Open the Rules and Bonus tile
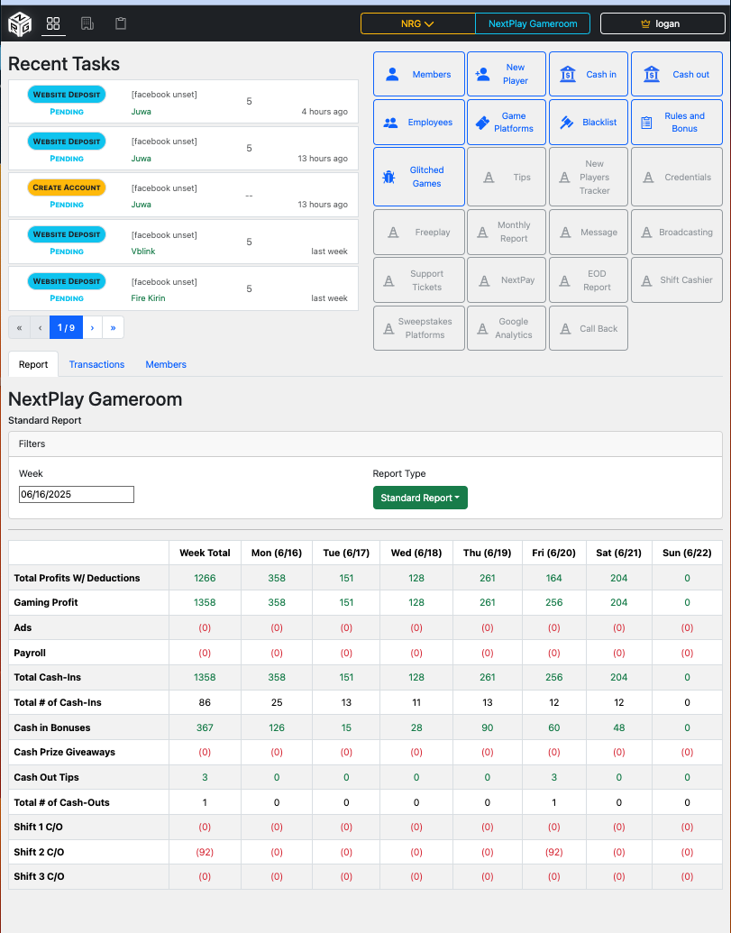Screen dimensions: 731x933 tap(677, 122)
